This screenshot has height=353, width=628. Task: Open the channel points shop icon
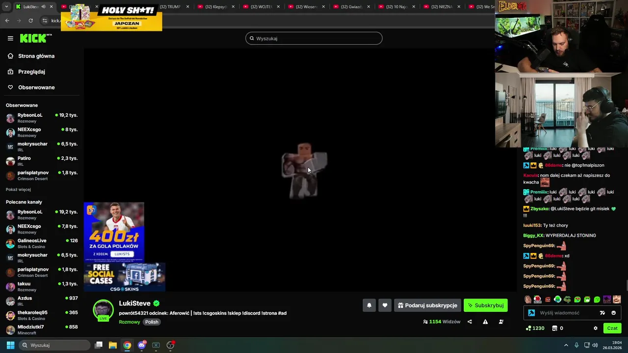tap(555, 328)
